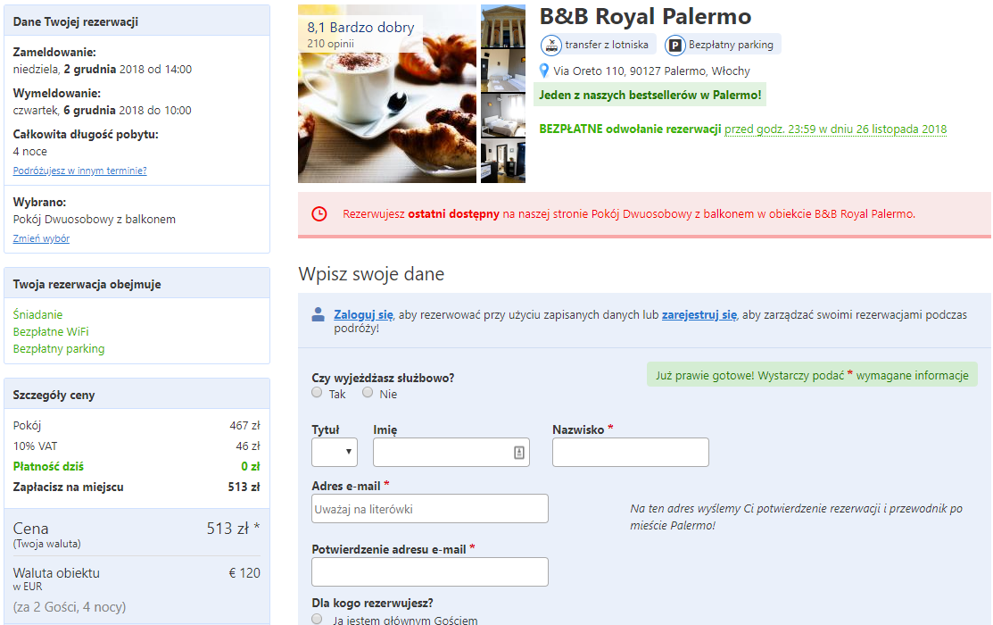993x625 pixels.
Task: Click the address Via Oreto 110 text
Action: 651,71
